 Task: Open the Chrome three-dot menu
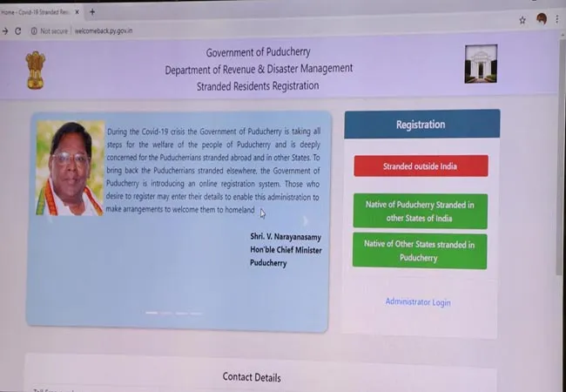(557, 19)
